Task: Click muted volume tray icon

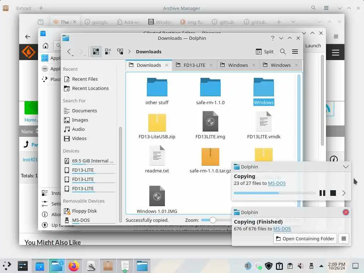Action: pos(301,266)
